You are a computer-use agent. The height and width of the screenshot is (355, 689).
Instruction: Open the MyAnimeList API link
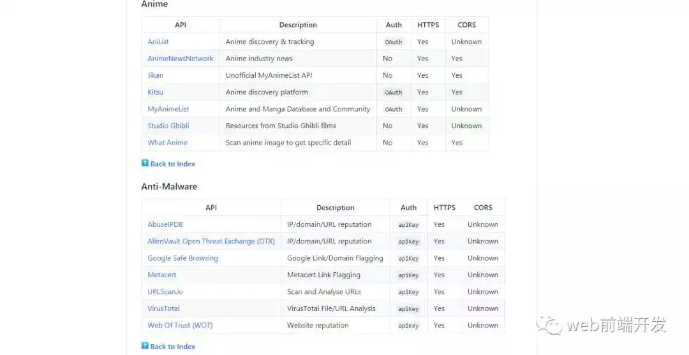pyautogui.click(x=168, y=109)
